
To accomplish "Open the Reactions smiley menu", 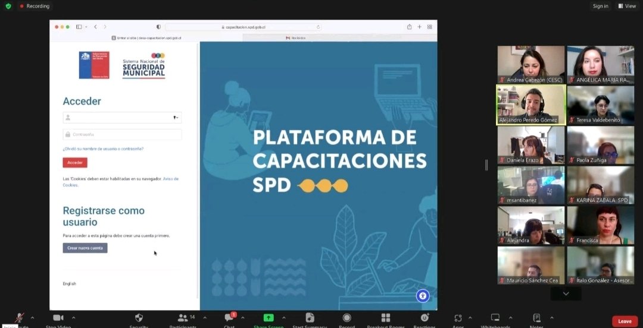I will [x=425, y=318].
